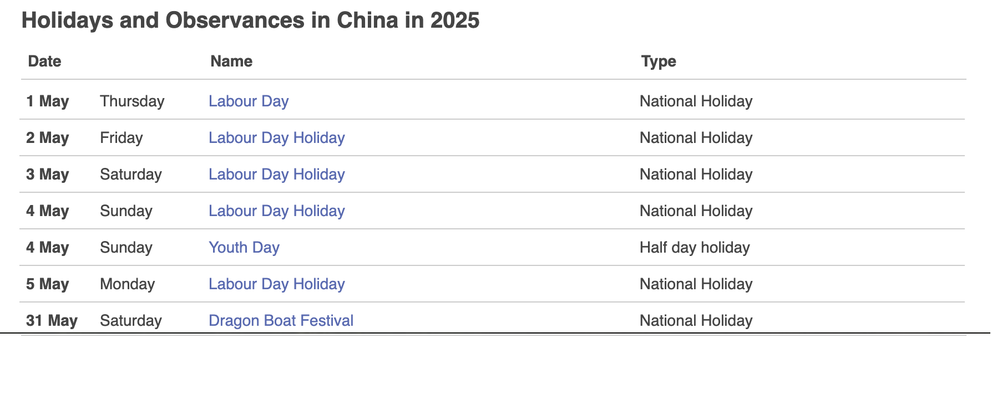Open the Labour Day link for 1 May

coord(249,101)
